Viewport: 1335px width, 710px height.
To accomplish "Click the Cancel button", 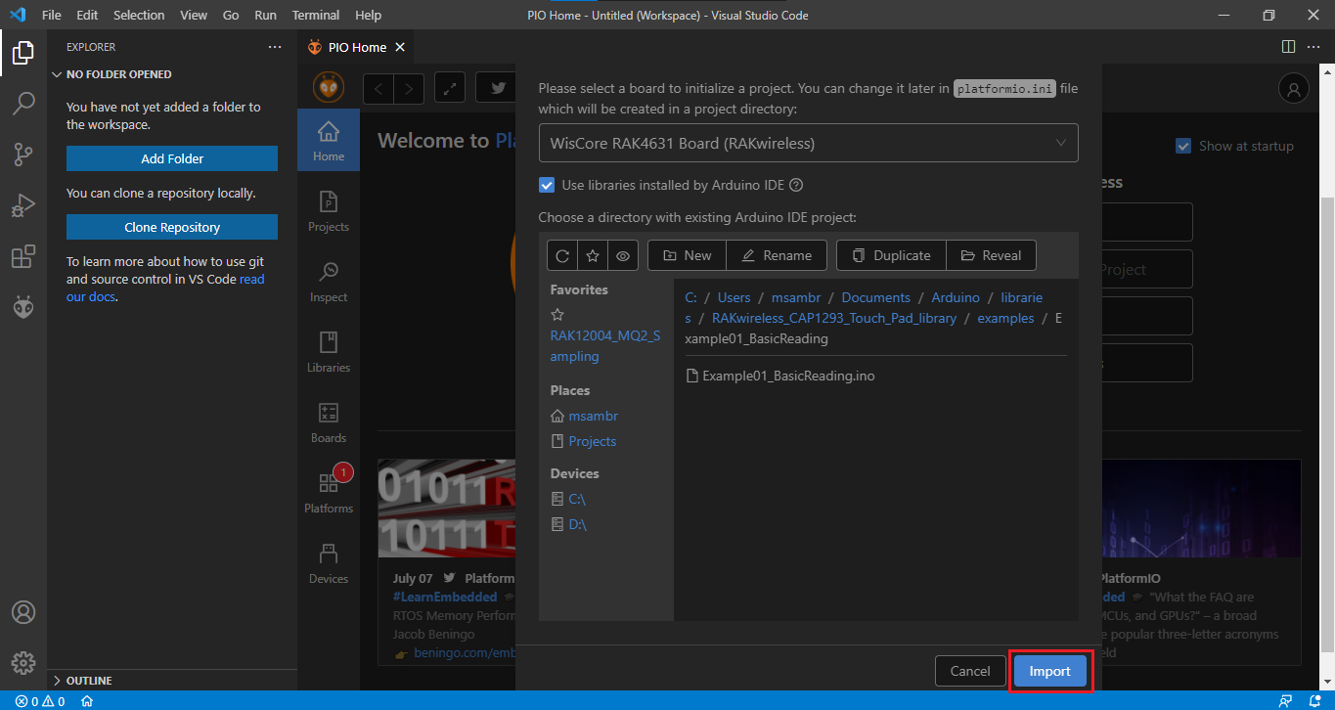I will coord(970,671).
